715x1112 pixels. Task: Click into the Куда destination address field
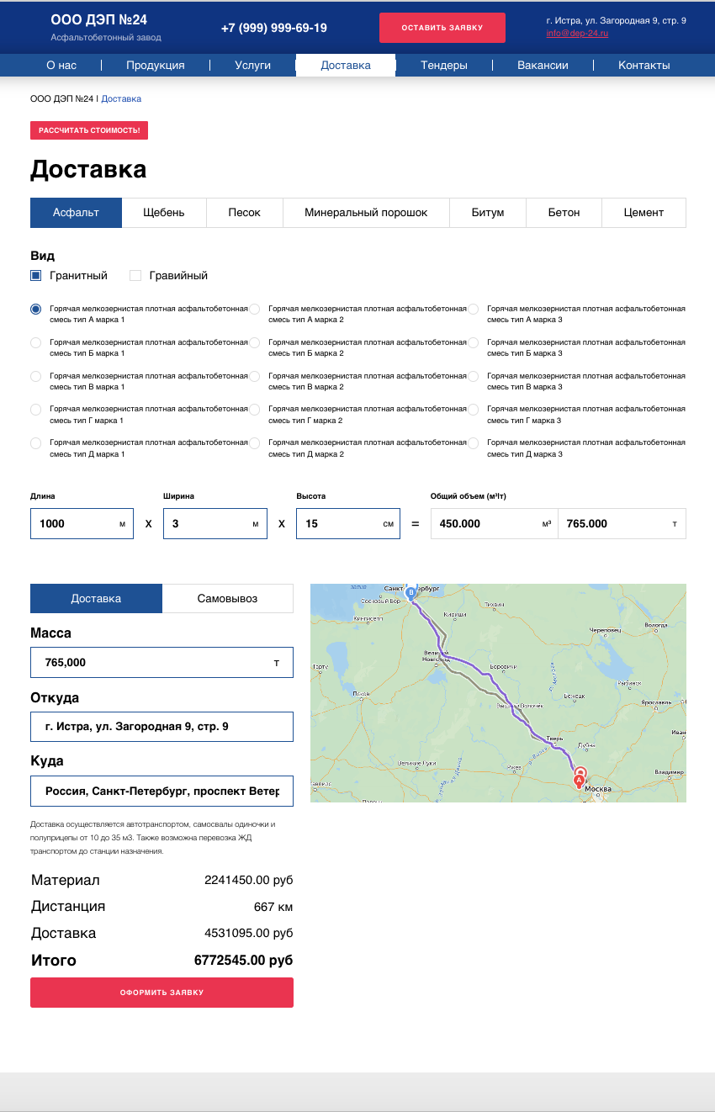(x=162, y=792)
